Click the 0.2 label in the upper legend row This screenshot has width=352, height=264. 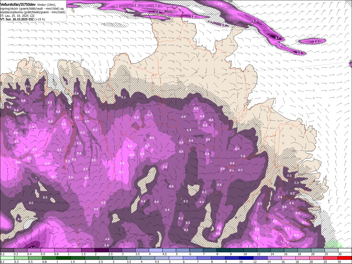pos(2,254)
